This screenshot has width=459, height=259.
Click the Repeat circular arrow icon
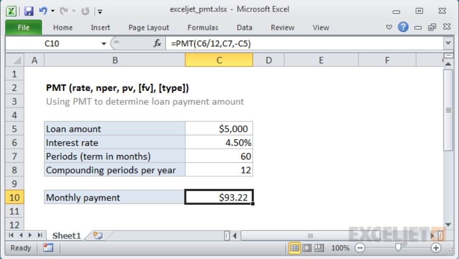click(x=85, y=11)
